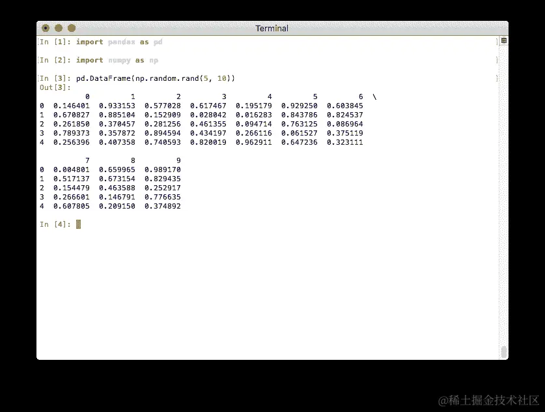
Task: Click the value 0.929250
Action: click(x=299, y=106)
